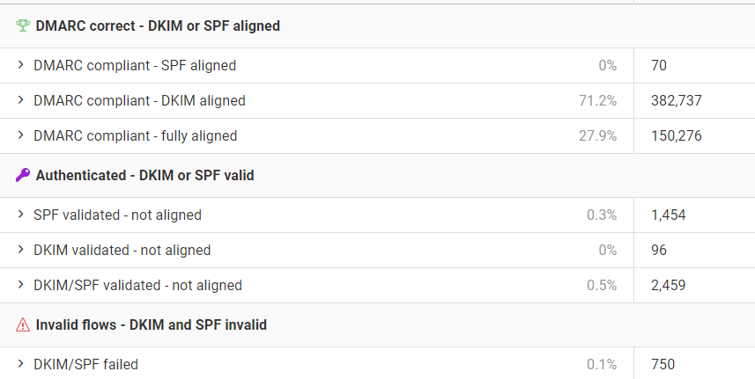Image resolution: width=755 pixels, height=379 pixels.
Task: Expand DMARC compliant - fully aligned row
Action: [x=21, y=135]
